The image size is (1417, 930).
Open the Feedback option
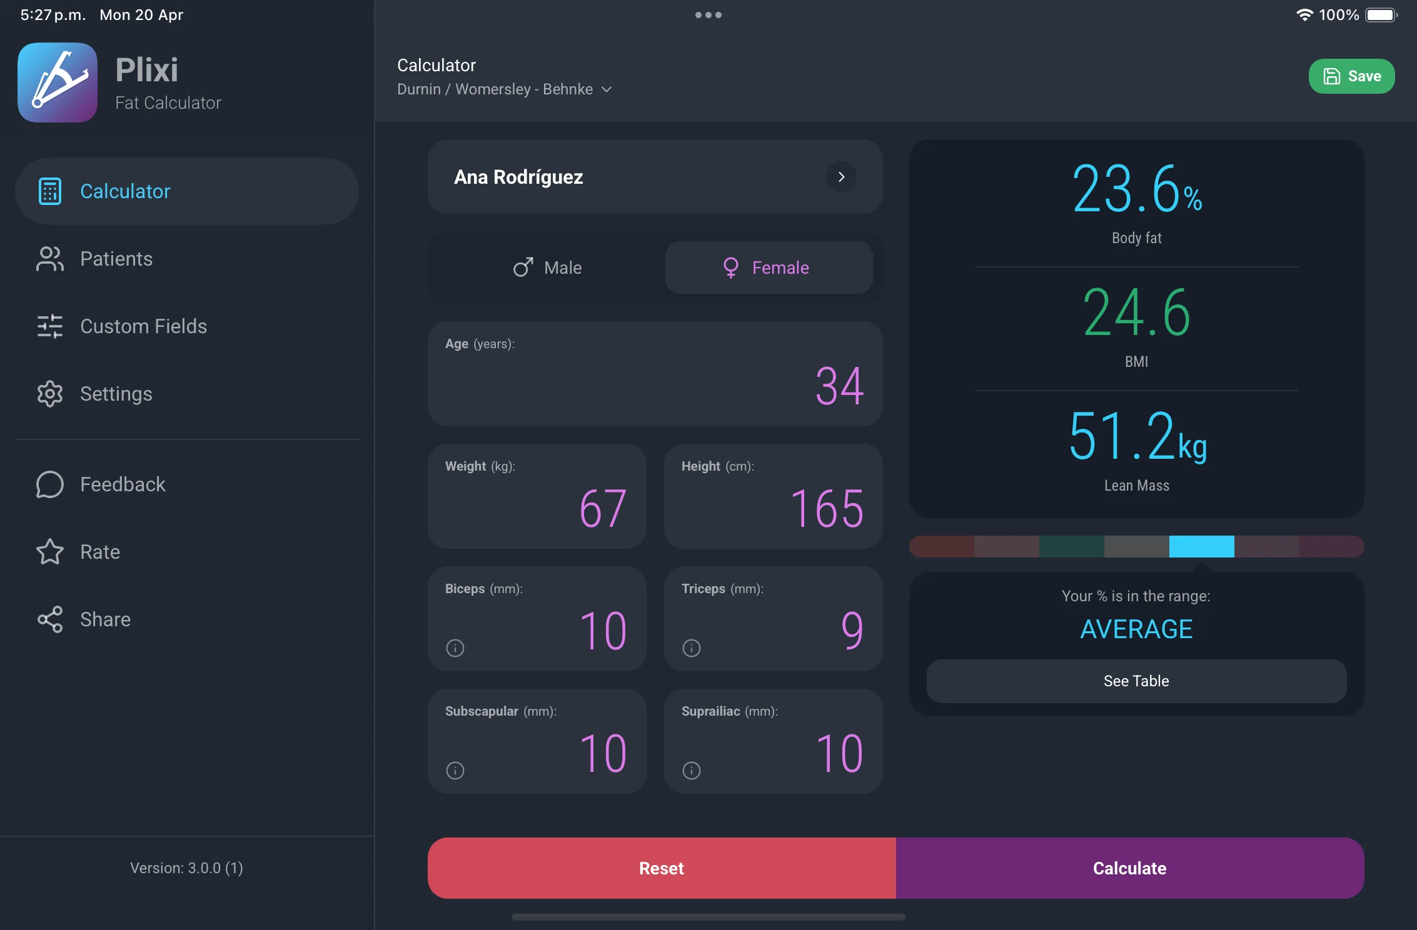coord(186,484)
